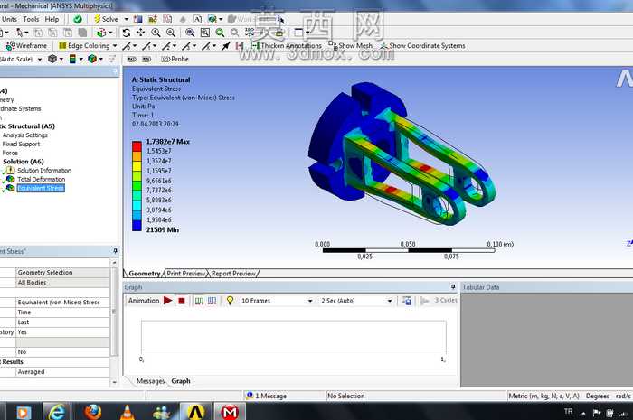Pin the Graph panel

tap(453, 287)
